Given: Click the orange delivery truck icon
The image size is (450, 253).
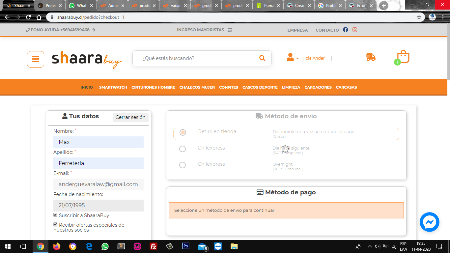Looking at the screenshot, I should (371, 57).
